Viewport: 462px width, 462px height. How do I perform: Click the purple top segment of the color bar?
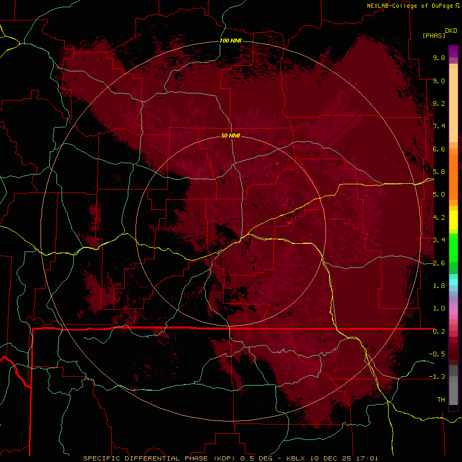(453, 51)
